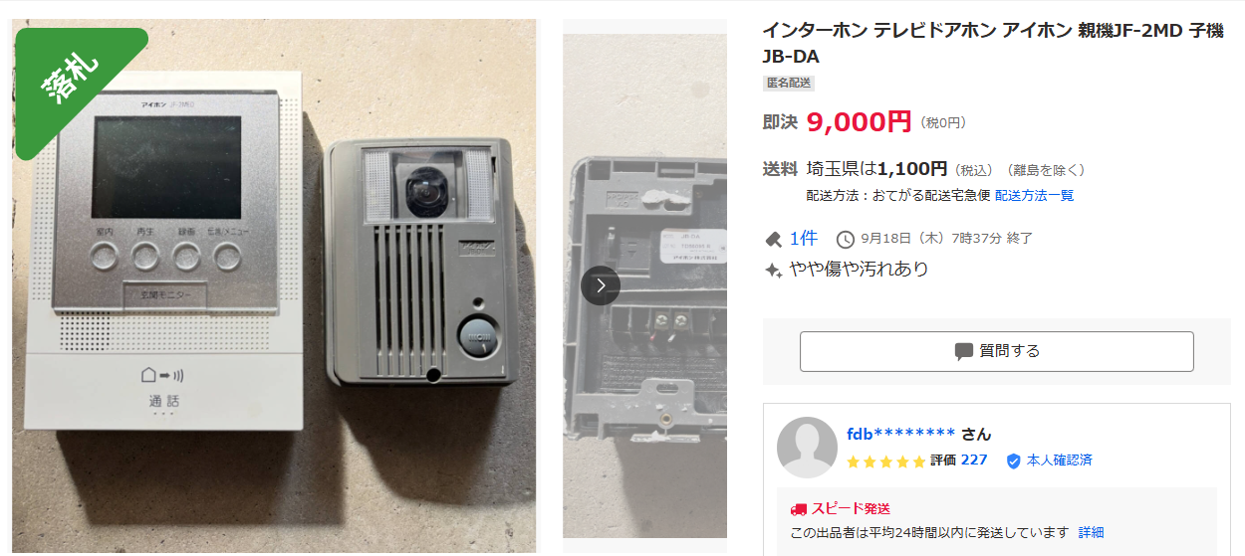This screenshot has width=1245, height=556.
Task: Click the speech bubble on 質問する button
Action: click(x=963, y=351)
